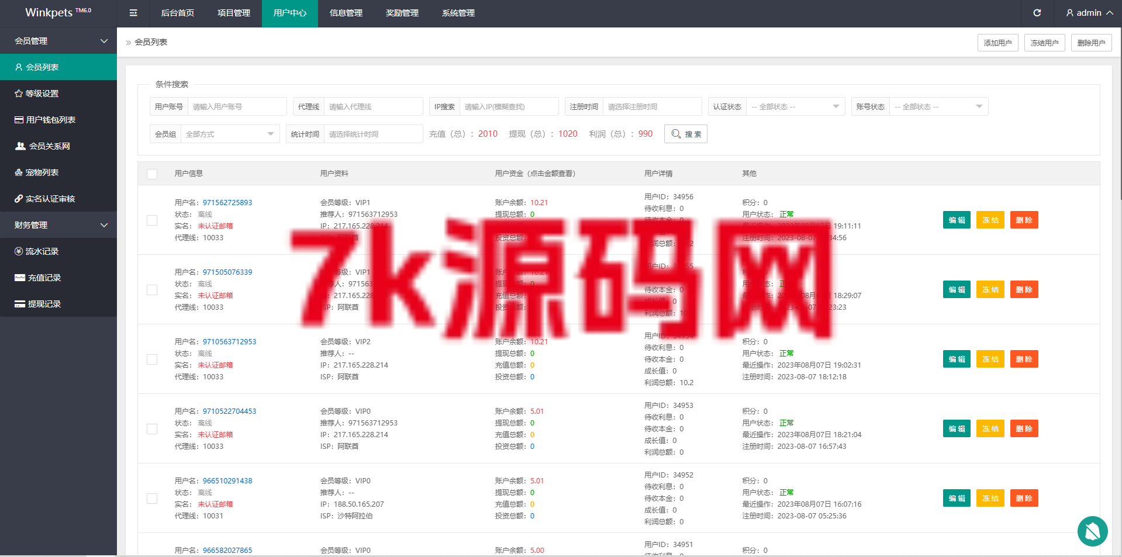Viewport: 1122px width, 557px height.
Task: Open 会员关系网 in sidebar
Action: click(58, 146)
